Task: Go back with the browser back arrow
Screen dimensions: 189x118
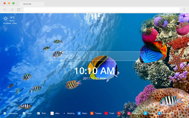Action: (x=5, y=10)
